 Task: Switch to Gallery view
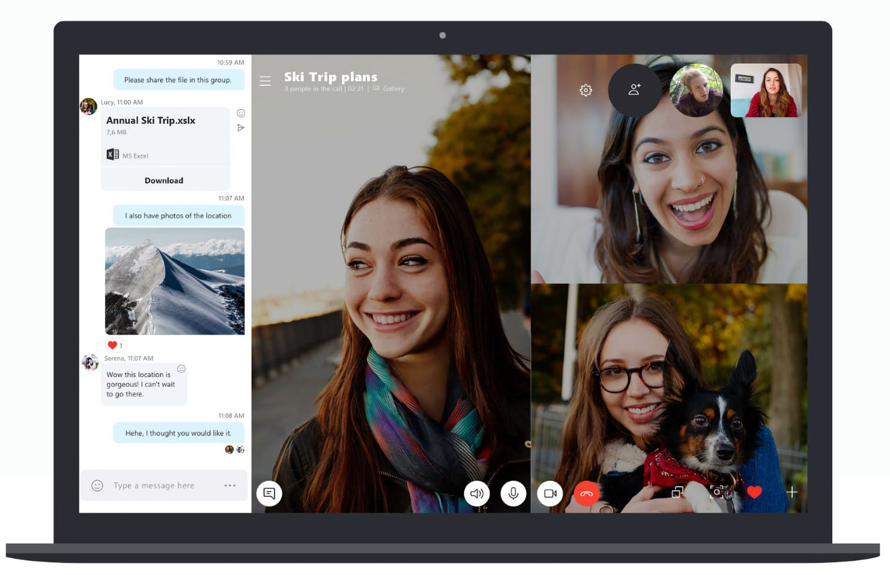pos(389,89)
